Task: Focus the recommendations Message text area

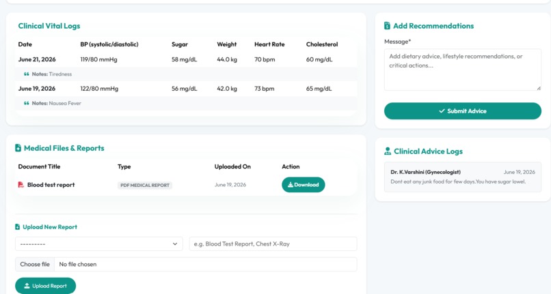Action: point(462,70)
